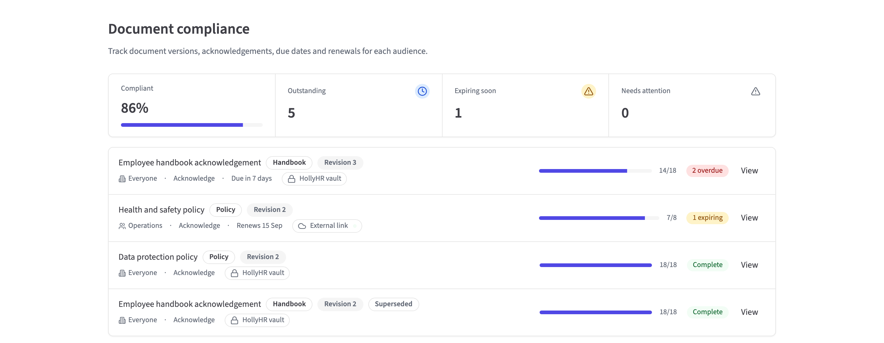This screenshot has height=343, width=884.
Task: Open View for Data protection policy
Action: [x=749, y=265]
